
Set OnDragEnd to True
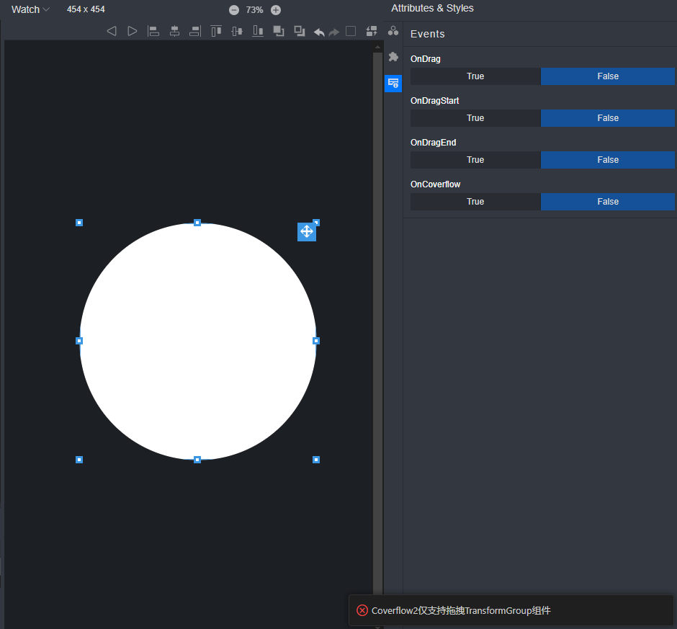coord(475,160)
